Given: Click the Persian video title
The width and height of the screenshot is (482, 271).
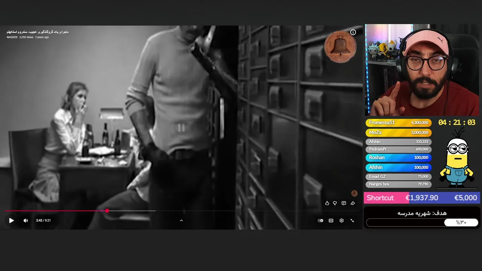Looking at the screenshot, I should [x=38, y=32].
